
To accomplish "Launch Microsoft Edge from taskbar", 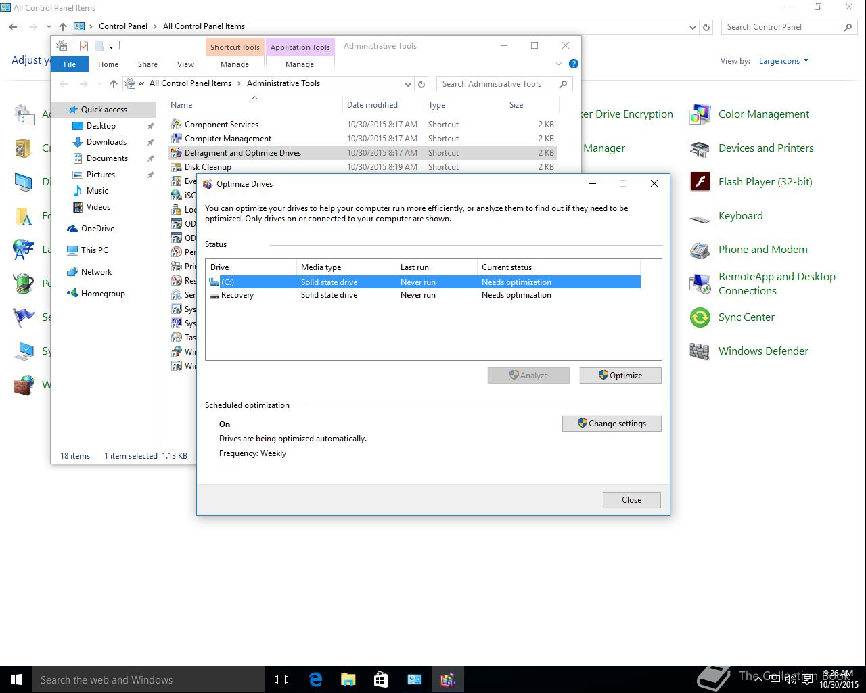I will pyautogui.click(x=315, y=679).
